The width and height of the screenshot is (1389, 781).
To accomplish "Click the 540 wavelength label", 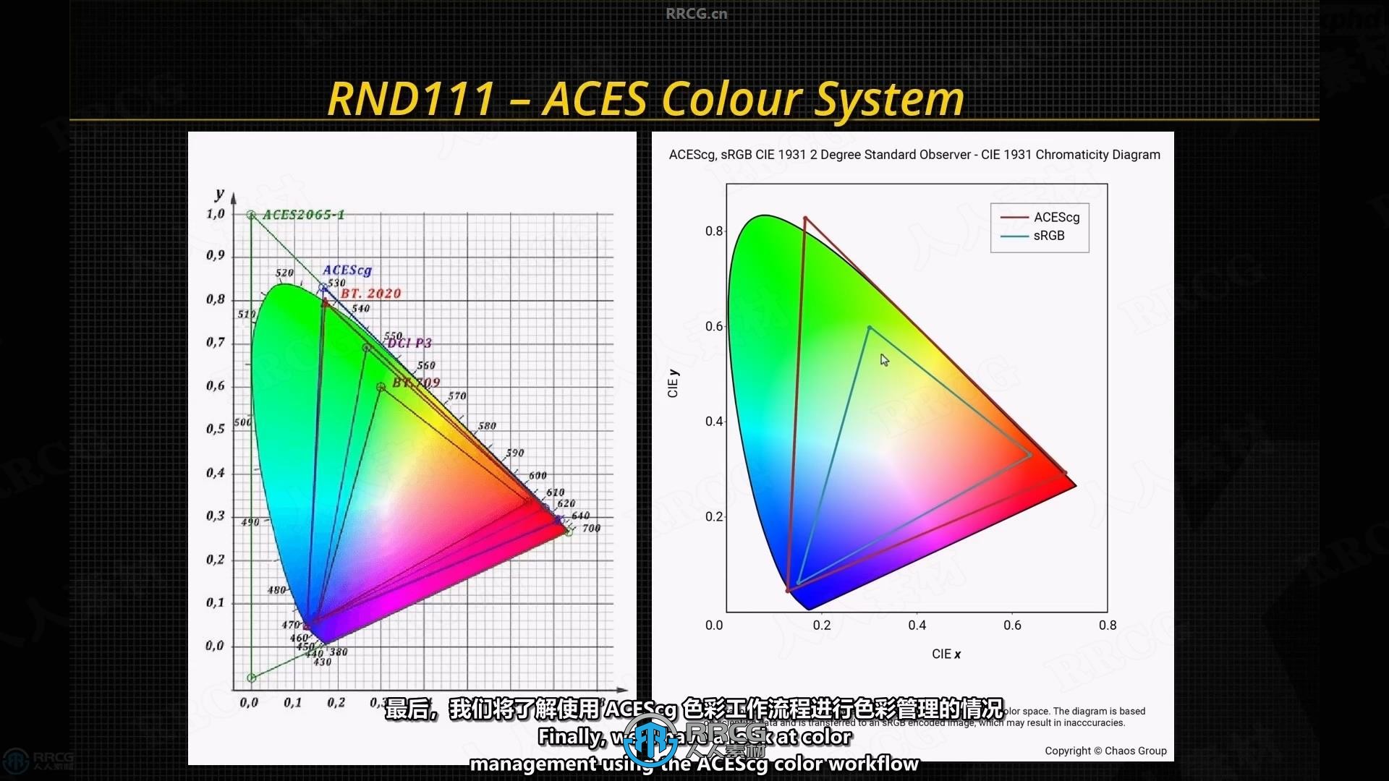I will 360,308.
